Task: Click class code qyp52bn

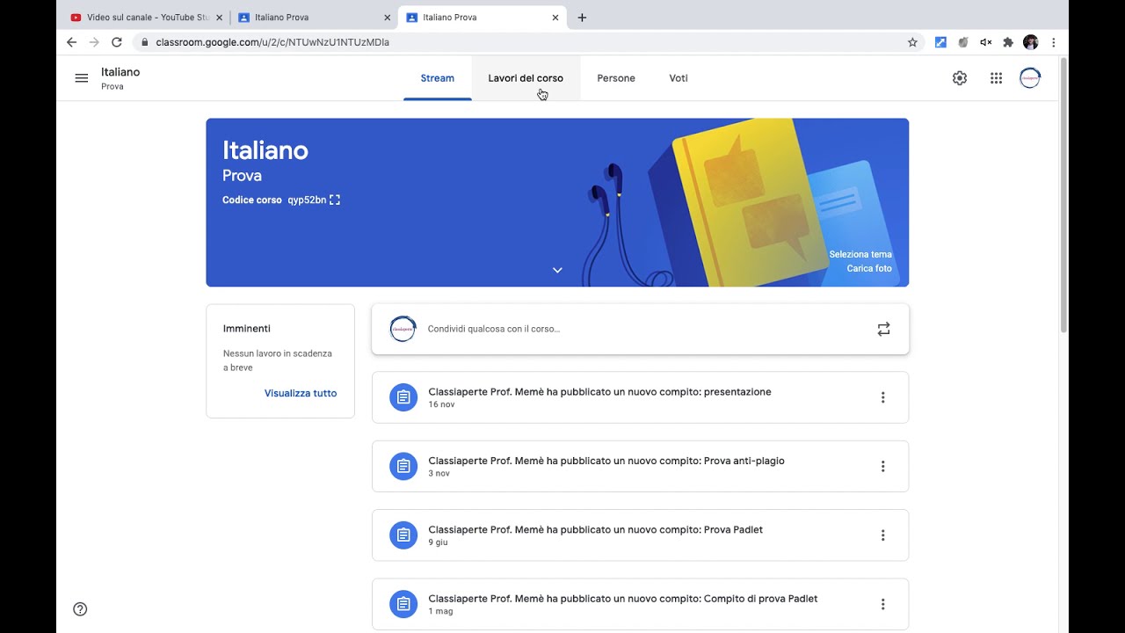Action: coord(307,200)
